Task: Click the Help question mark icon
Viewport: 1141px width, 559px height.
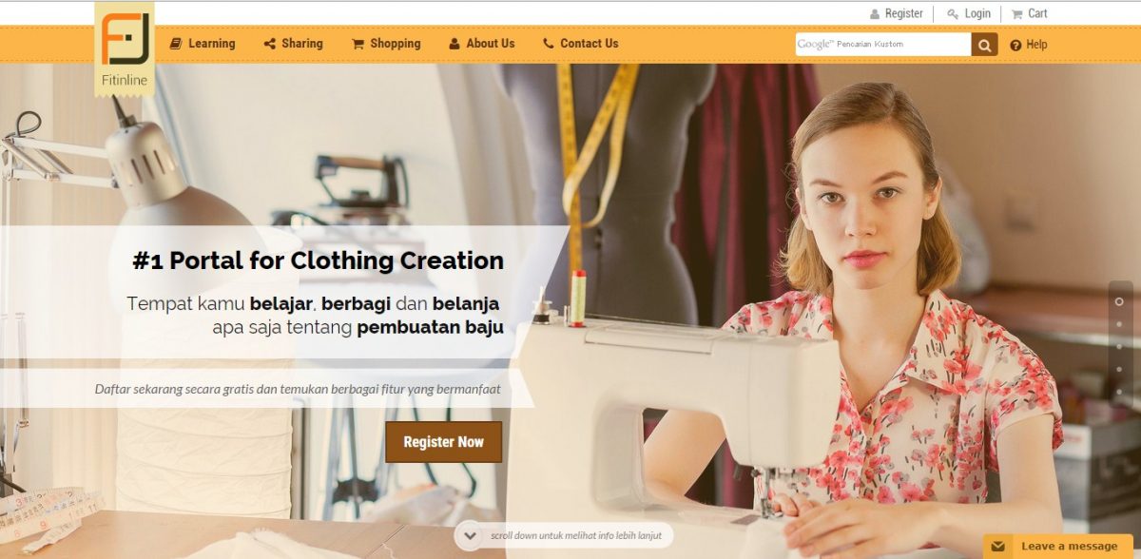Action: [1015, 45]
